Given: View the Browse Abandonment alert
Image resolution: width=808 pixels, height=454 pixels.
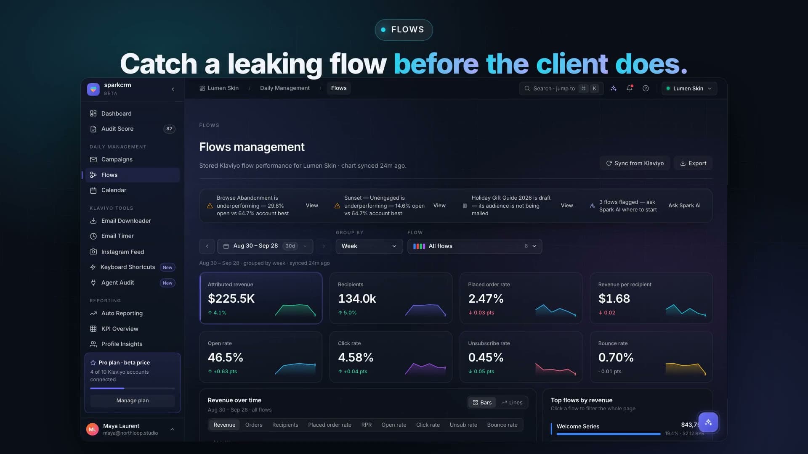Looking at the screenshot, I should (x=312, y=206).
